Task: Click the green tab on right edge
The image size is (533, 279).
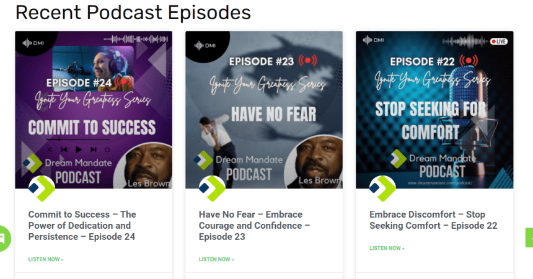Action: (529, 237)
